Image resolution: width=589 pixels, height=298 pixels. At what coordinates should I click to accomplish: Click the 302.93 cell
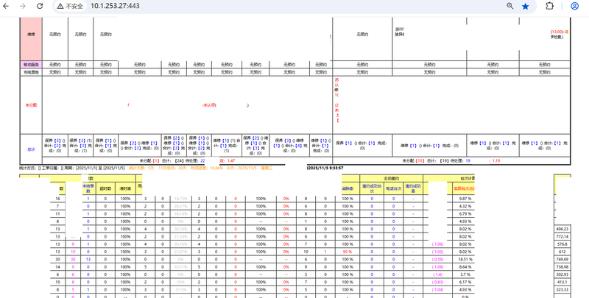(x=562, y=274)
